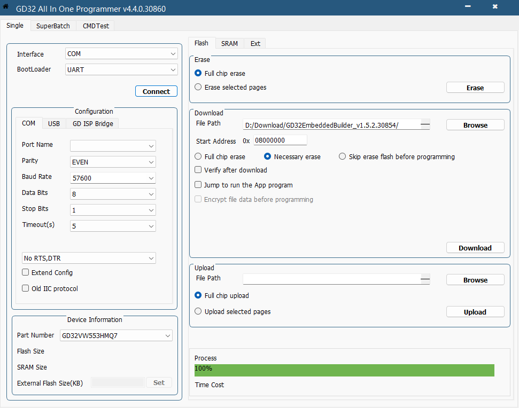Select the Flash tab
Screen dimensions: 519x408
point(202,43)
